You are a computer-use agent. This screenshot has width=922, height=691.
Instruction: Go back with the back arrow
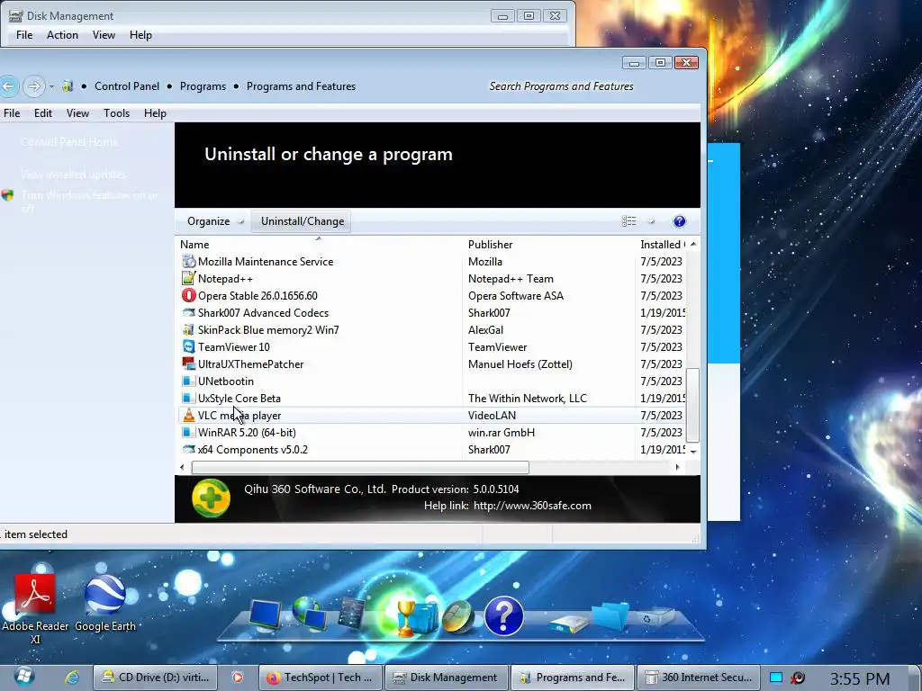tap(8, 87)
